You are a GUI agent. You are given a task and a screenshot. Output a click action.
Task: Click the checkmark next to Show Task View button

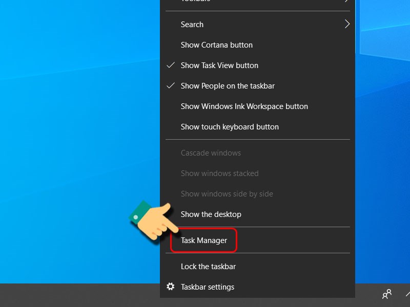coord(170,65)
